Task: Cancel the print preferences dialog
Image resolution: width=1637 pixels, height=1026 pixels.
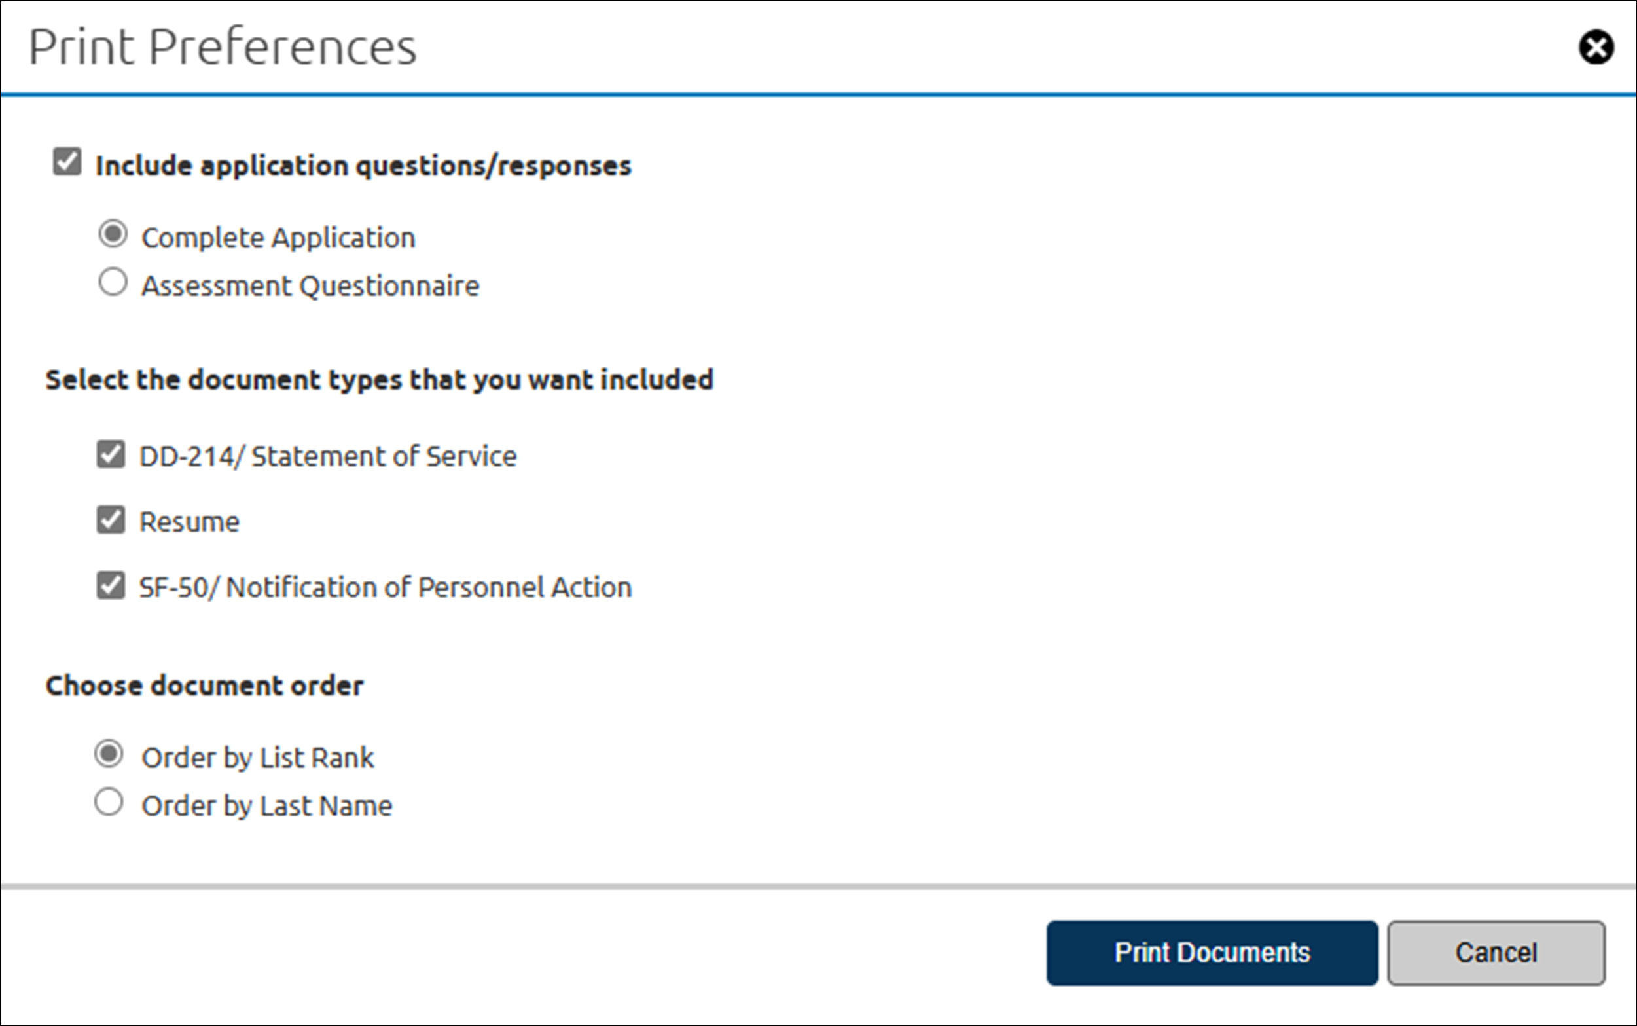Action: pyautogui.click(x=1495, y=953)
